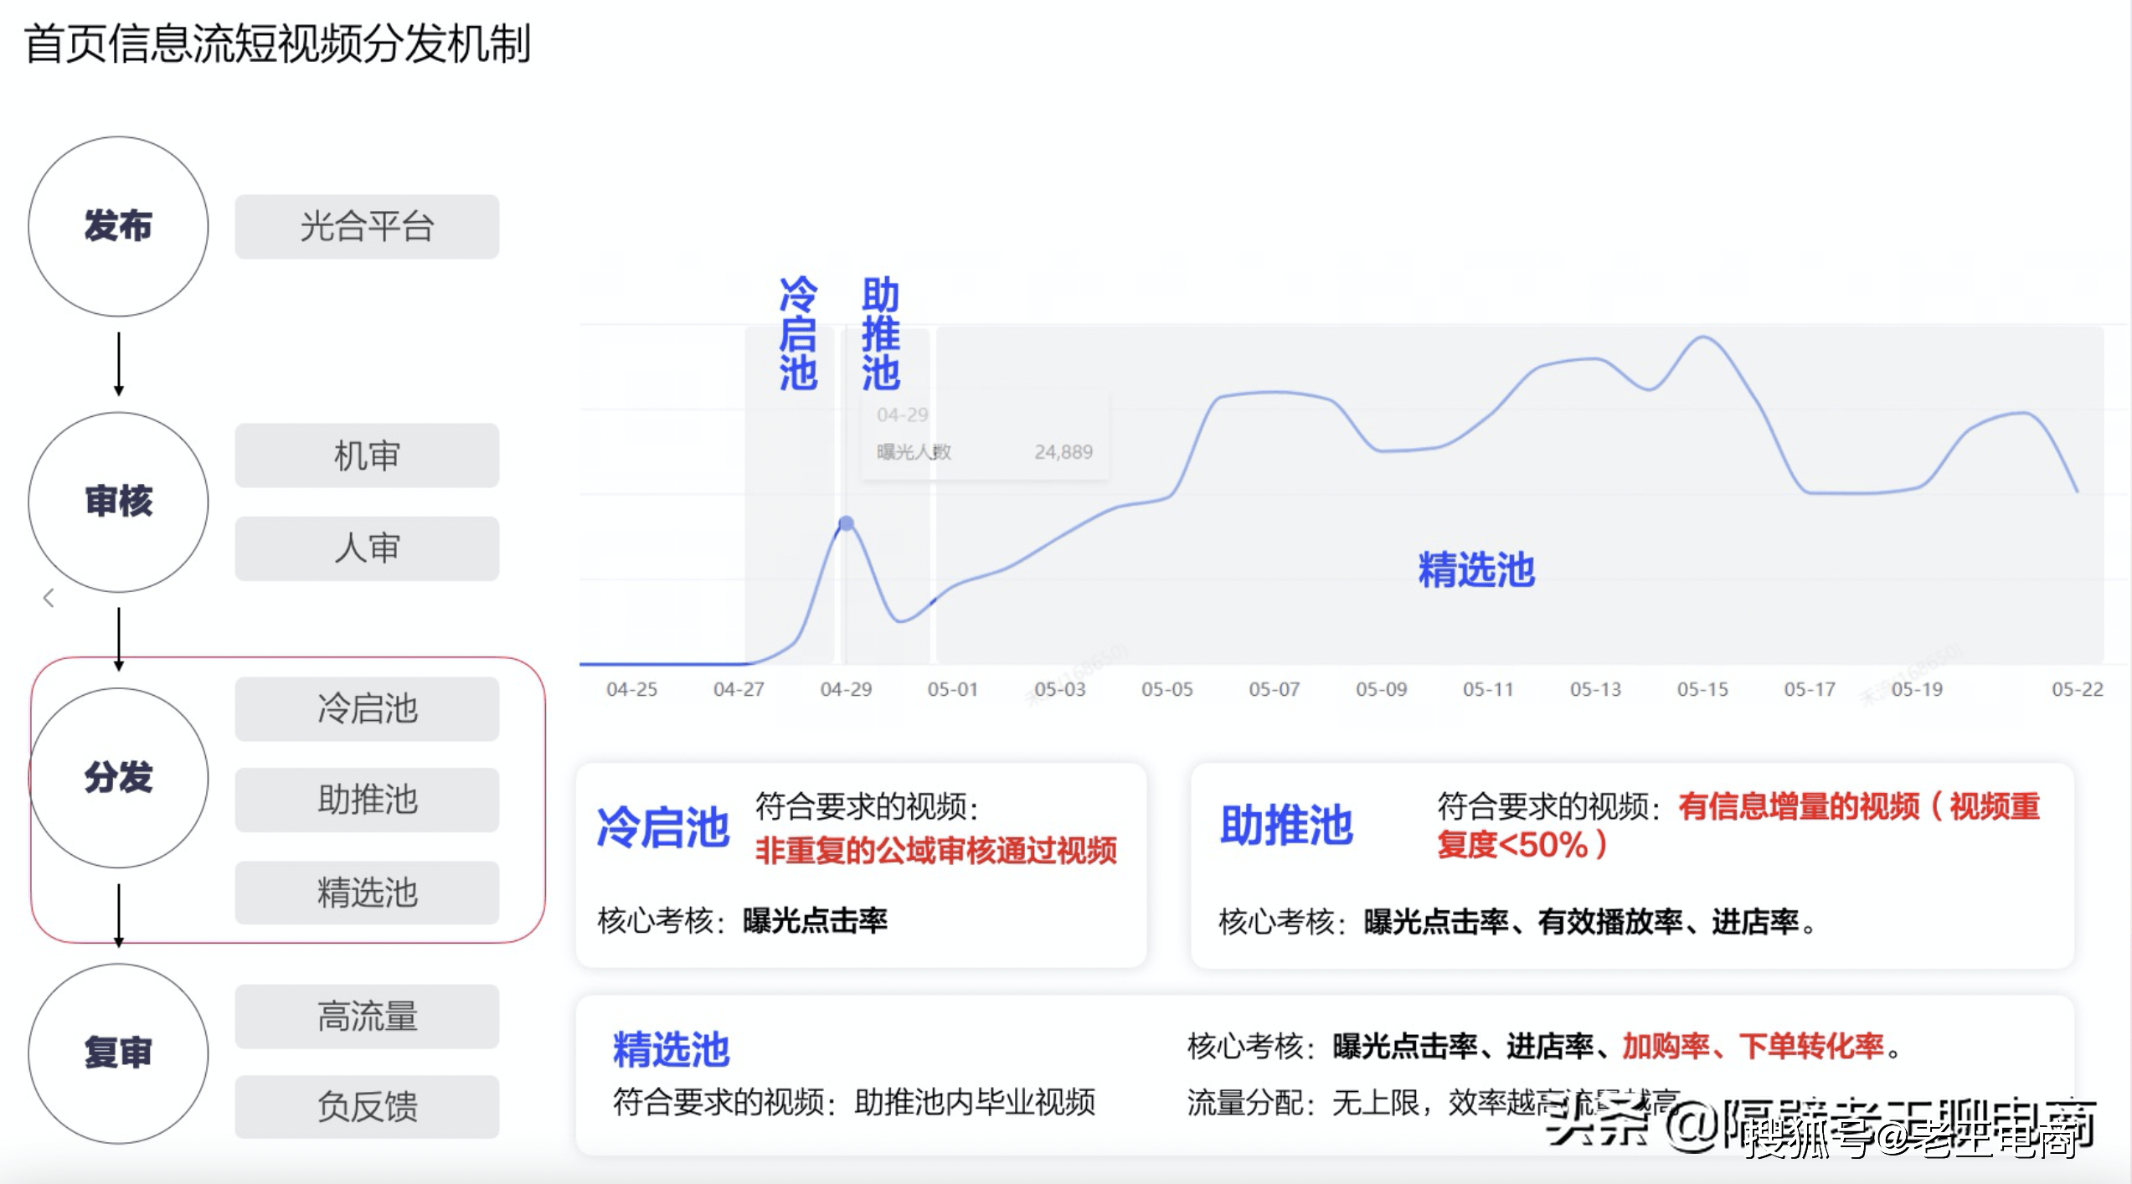Select the 负反馈 gray box
Screen dimensions: 2132x1184
click(367, 1107)
